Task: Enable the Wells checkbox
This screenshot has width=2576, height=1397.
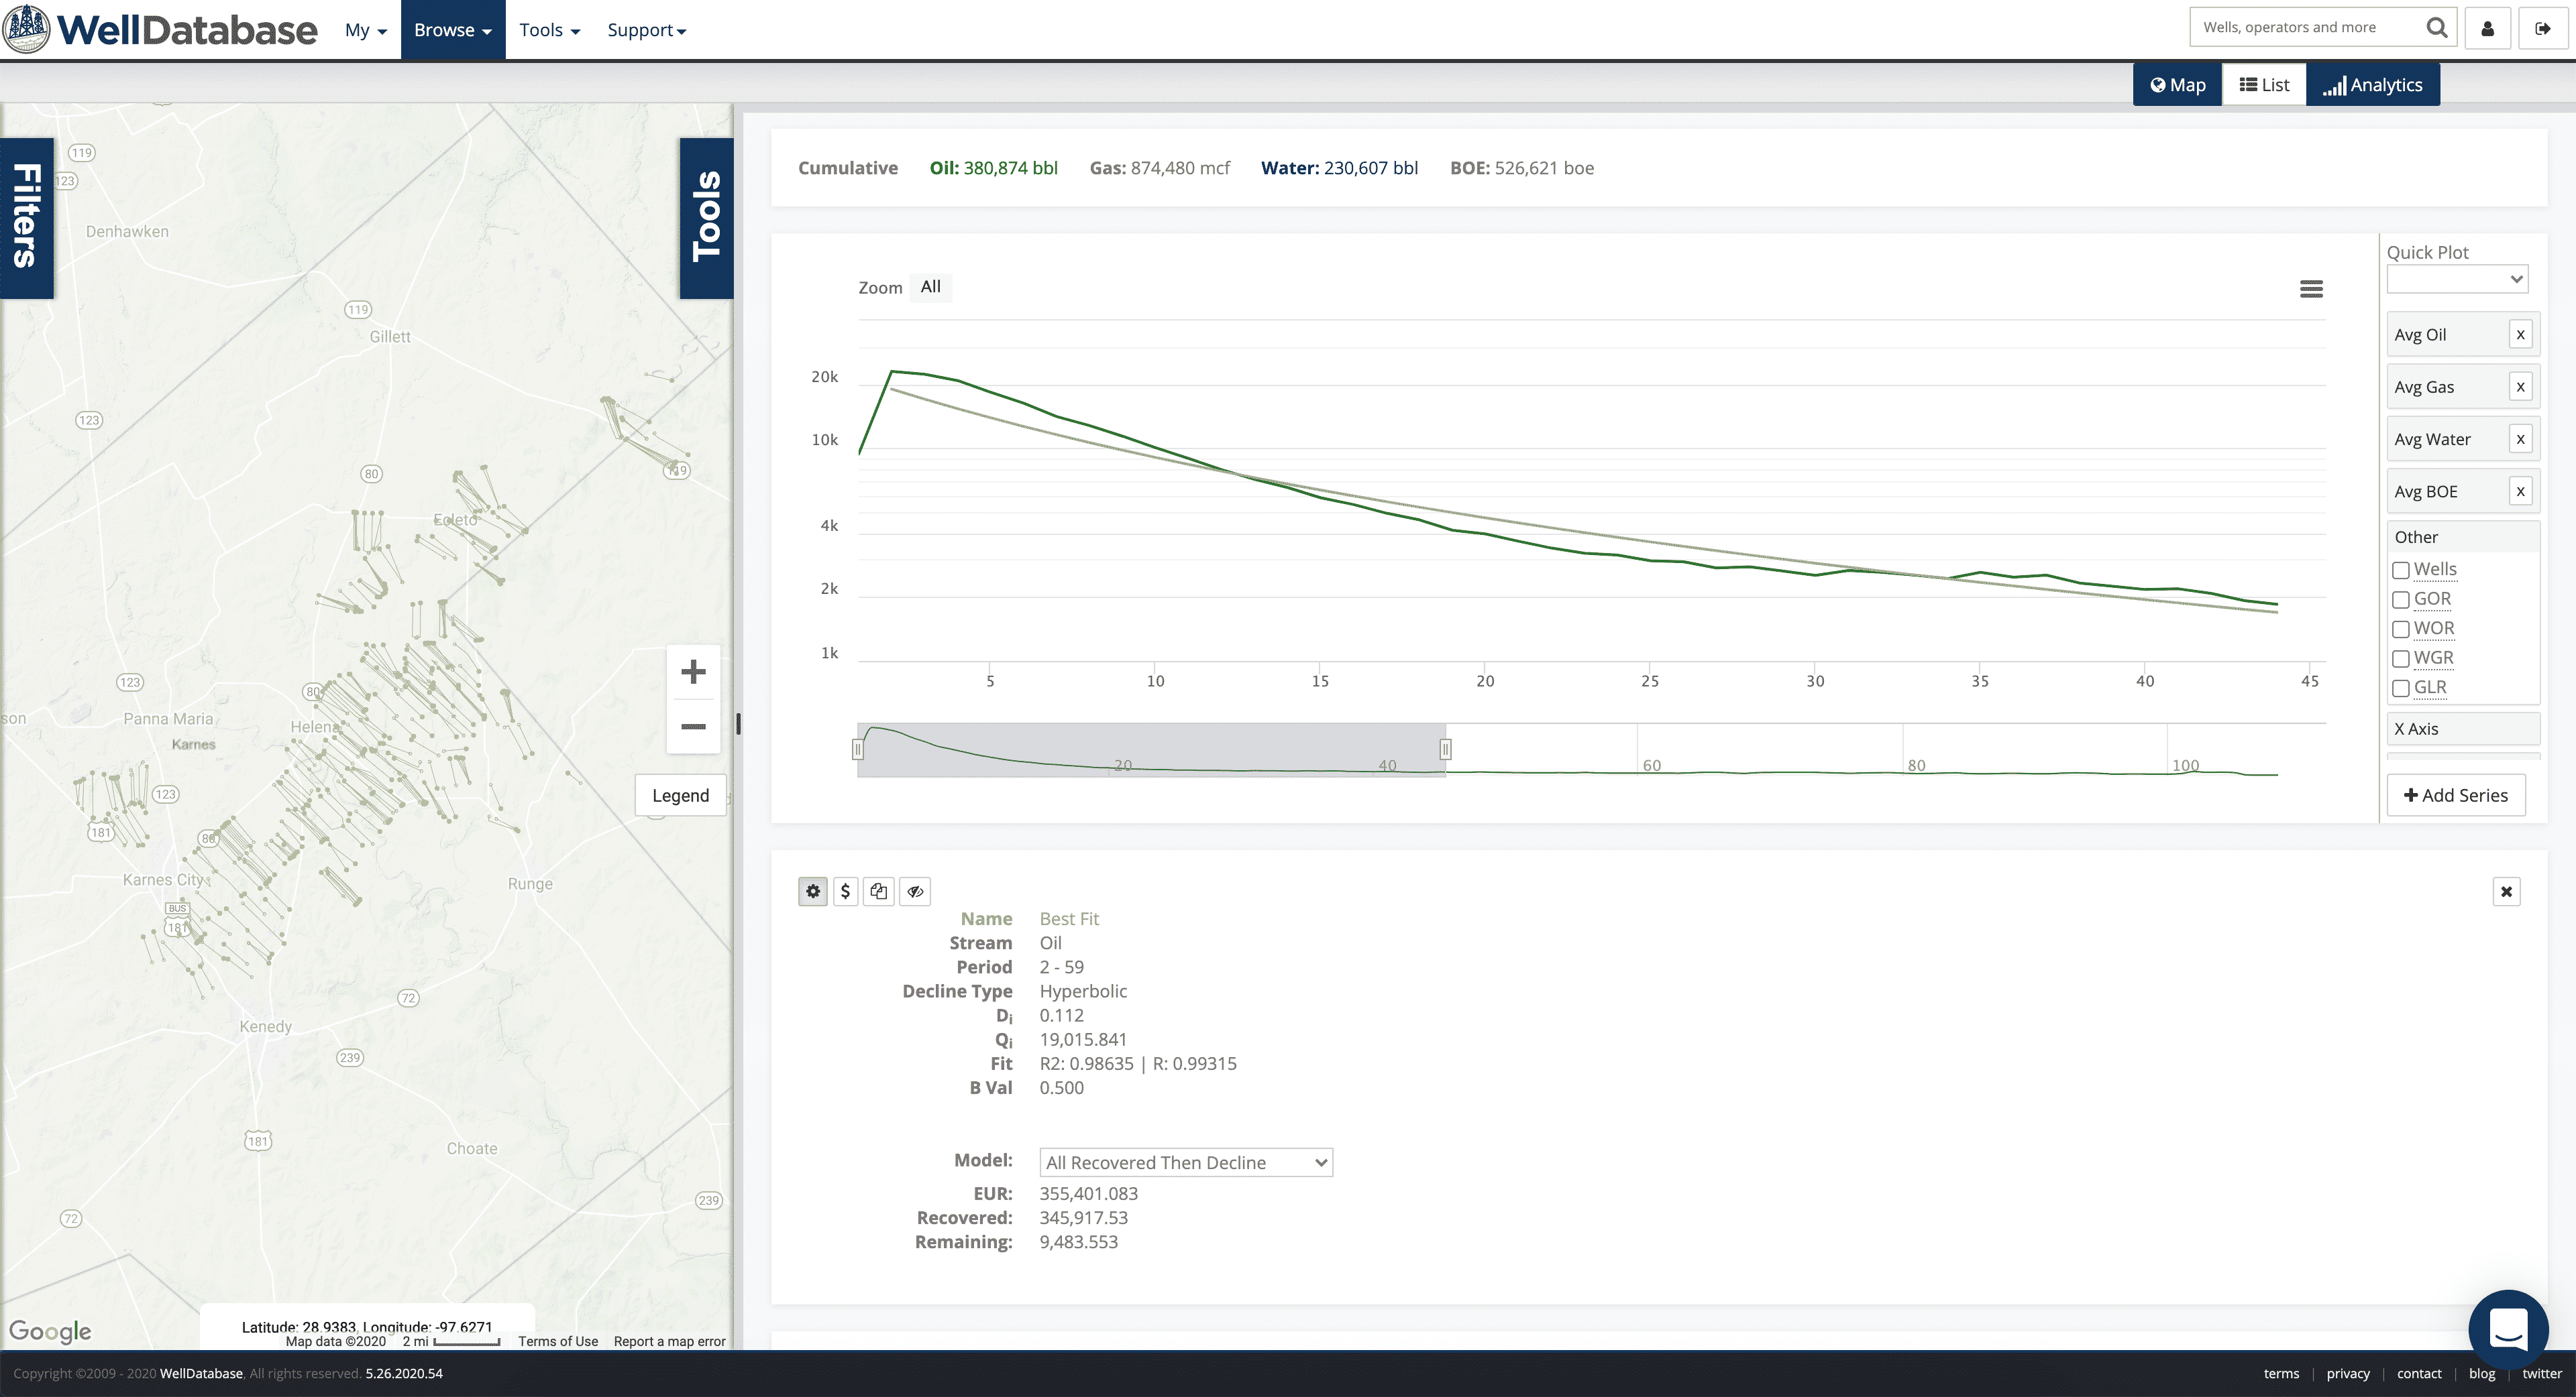Action: [2400, 570]
